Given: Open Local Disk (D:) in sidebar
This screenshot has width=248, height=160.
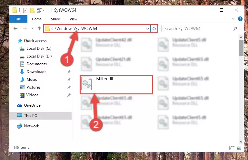Looking at the screenshot, I should (x=39, y=56).
